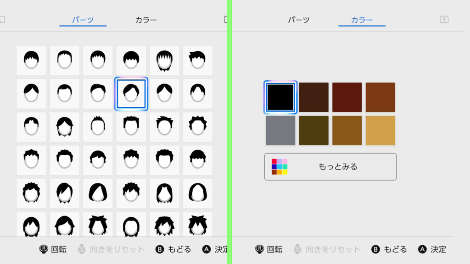Screen dimensions: 470x264
Task: Click the R stick rotate icon in left panel
Action: click(44, 249)
